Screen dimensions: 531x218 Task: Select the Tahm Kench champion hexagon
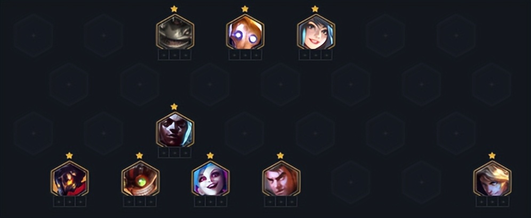pos(175,32)
